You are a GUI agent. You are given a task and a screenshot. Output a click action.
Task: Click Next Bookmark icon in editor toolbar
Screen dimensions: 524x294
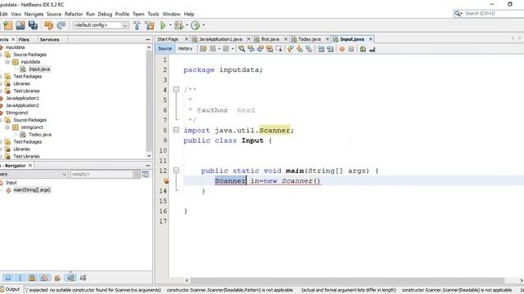tap(300, 49)
